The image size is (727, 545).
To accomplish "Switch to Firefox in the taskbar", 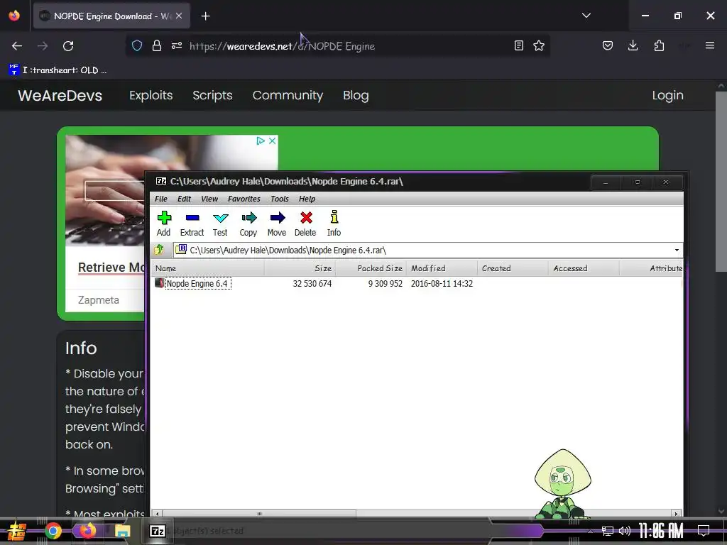I will point(87,531).
